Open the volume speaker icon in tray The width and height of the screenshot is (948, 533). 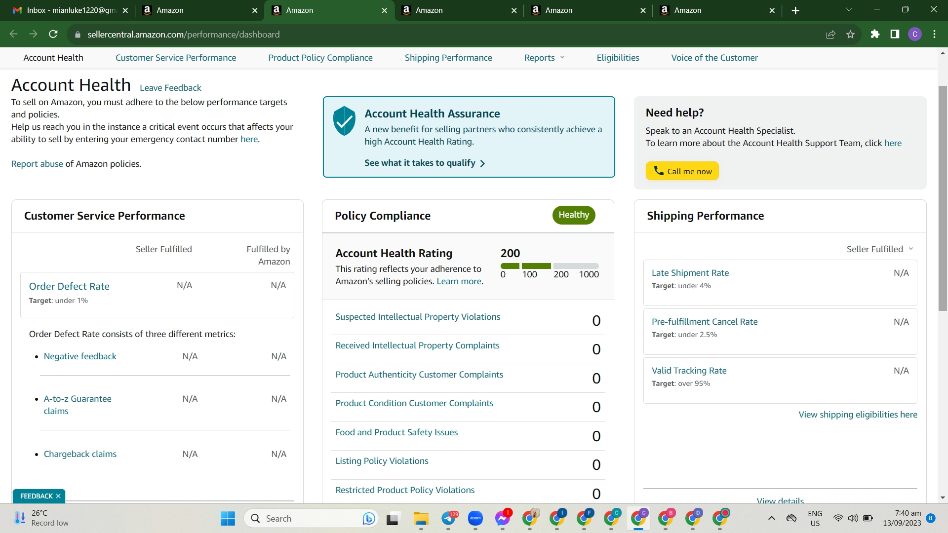tap(853, 518)
